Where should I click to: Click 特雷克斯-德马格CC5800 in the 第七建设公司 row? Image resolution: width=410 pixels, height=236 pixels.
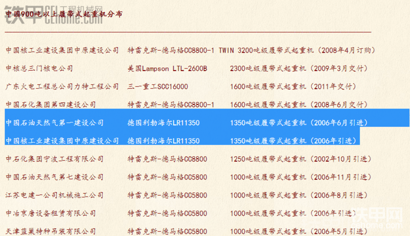(x=168, y=177)
